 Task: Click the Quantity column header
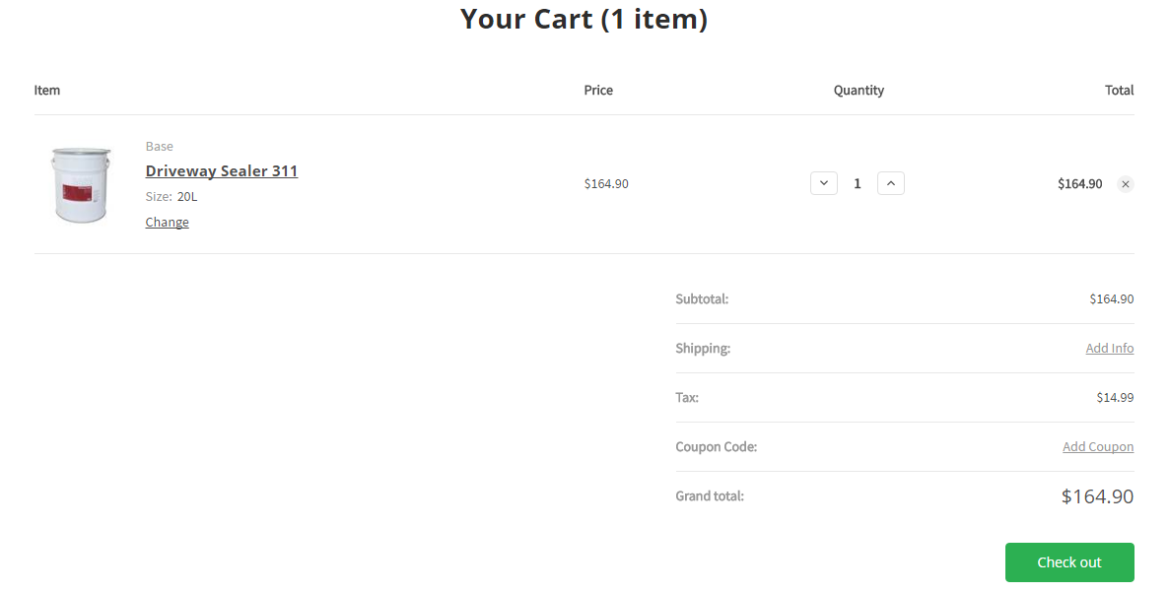click(x=859, y=91)
